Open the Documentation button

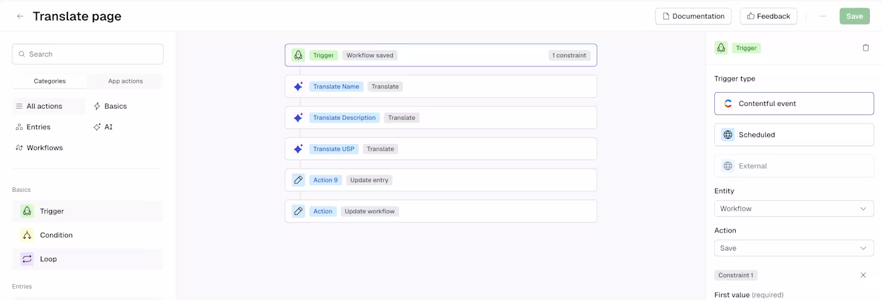pos(693,16)
